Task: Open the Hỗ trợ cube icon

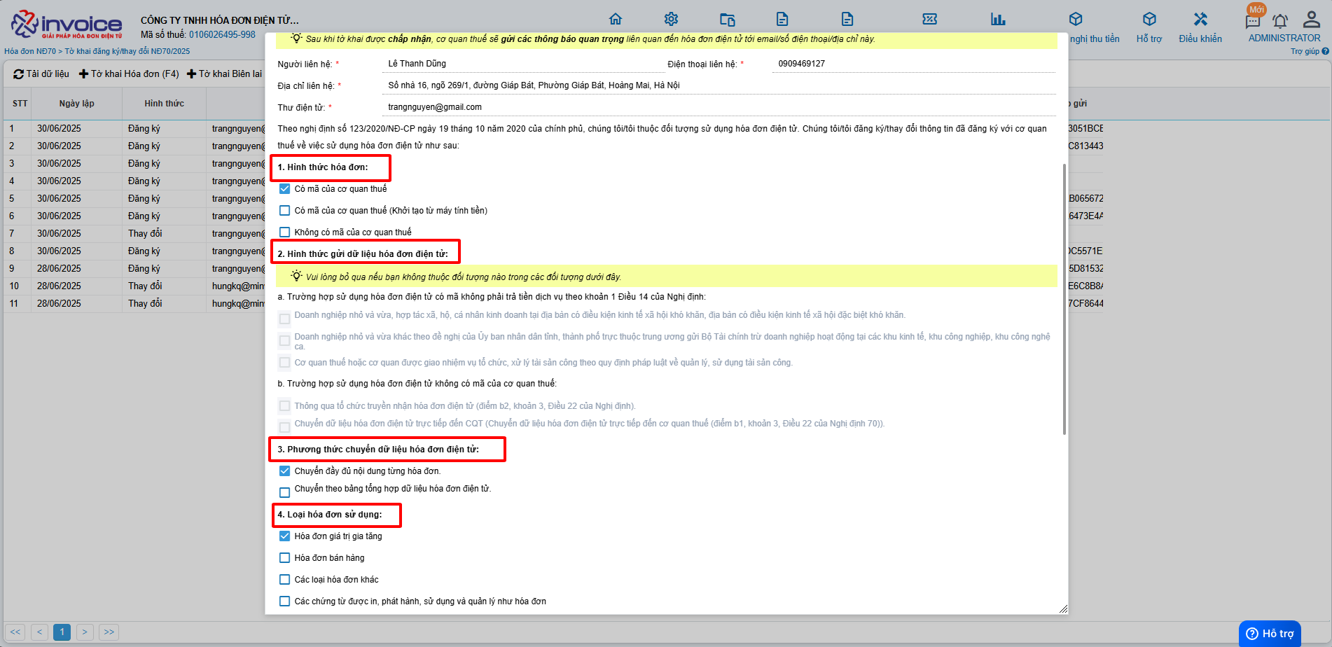Action: (x=1149, y=19)
